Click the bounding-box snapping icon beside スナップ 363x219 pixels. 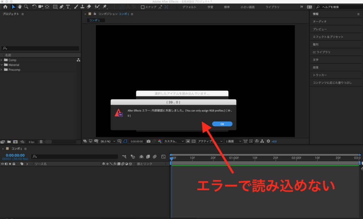167,7
